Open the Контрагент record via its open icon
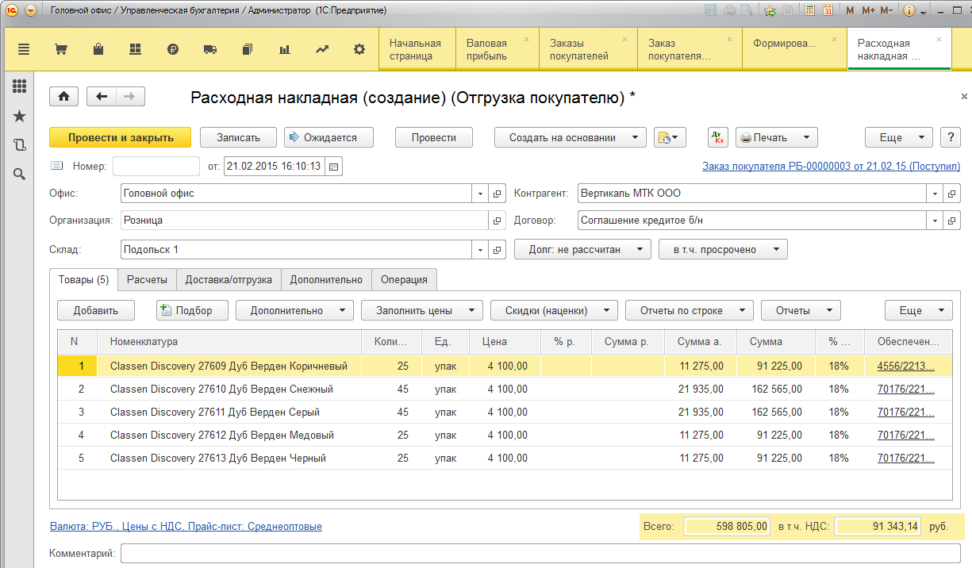 pyautogui.click(x=953, y=194)
